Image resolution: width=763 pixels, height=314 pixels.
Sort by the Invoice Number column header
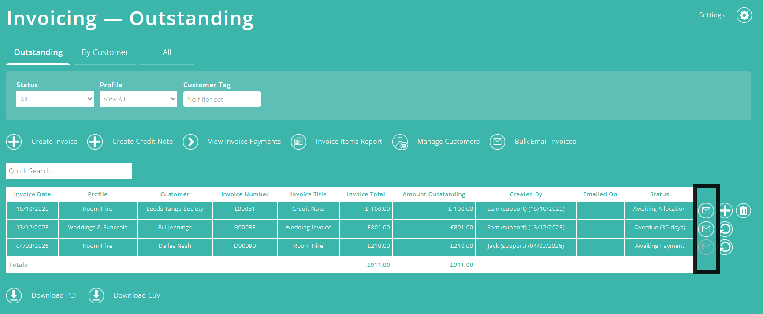tap(245, 194)
